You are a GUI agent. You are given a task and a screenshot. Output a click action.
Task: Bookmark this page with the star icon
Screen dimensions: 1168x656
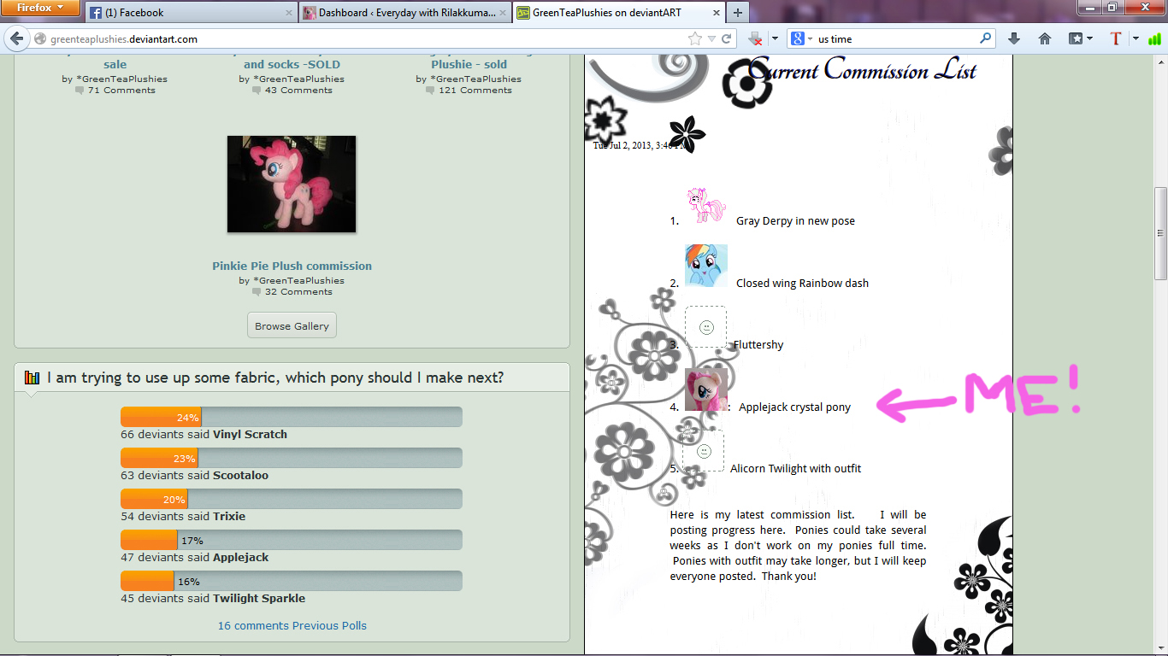click(x=695, y=38)
